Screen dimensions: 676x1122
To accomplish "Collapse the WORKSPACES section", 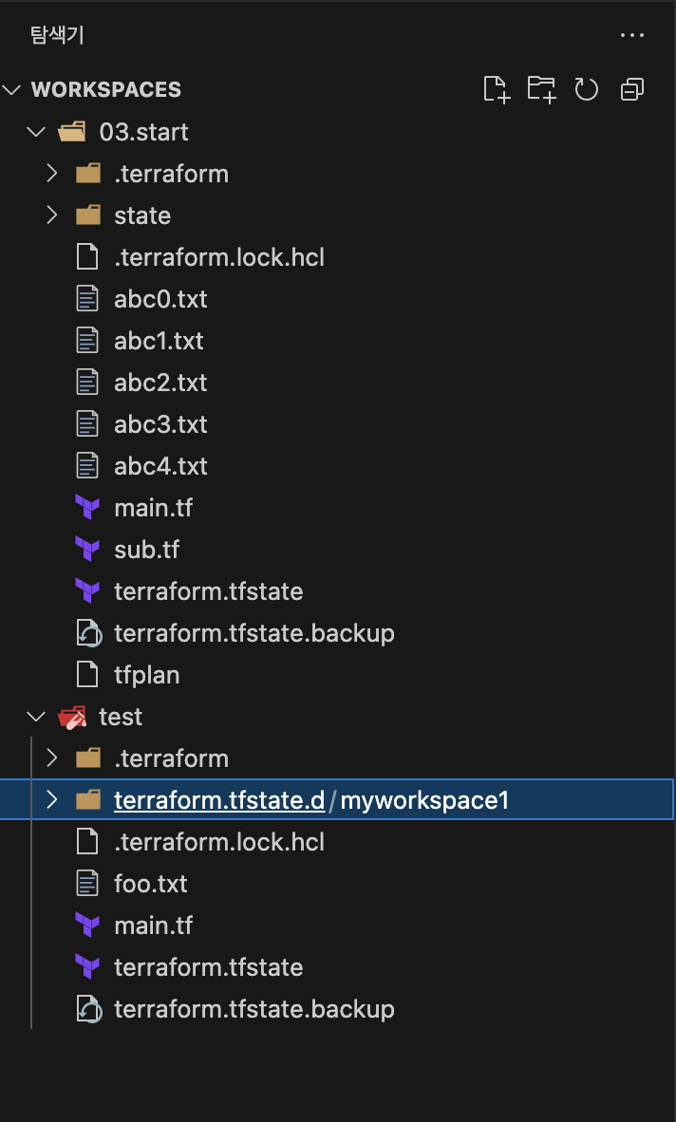I will pyautogui.click(x=12, y=90).
